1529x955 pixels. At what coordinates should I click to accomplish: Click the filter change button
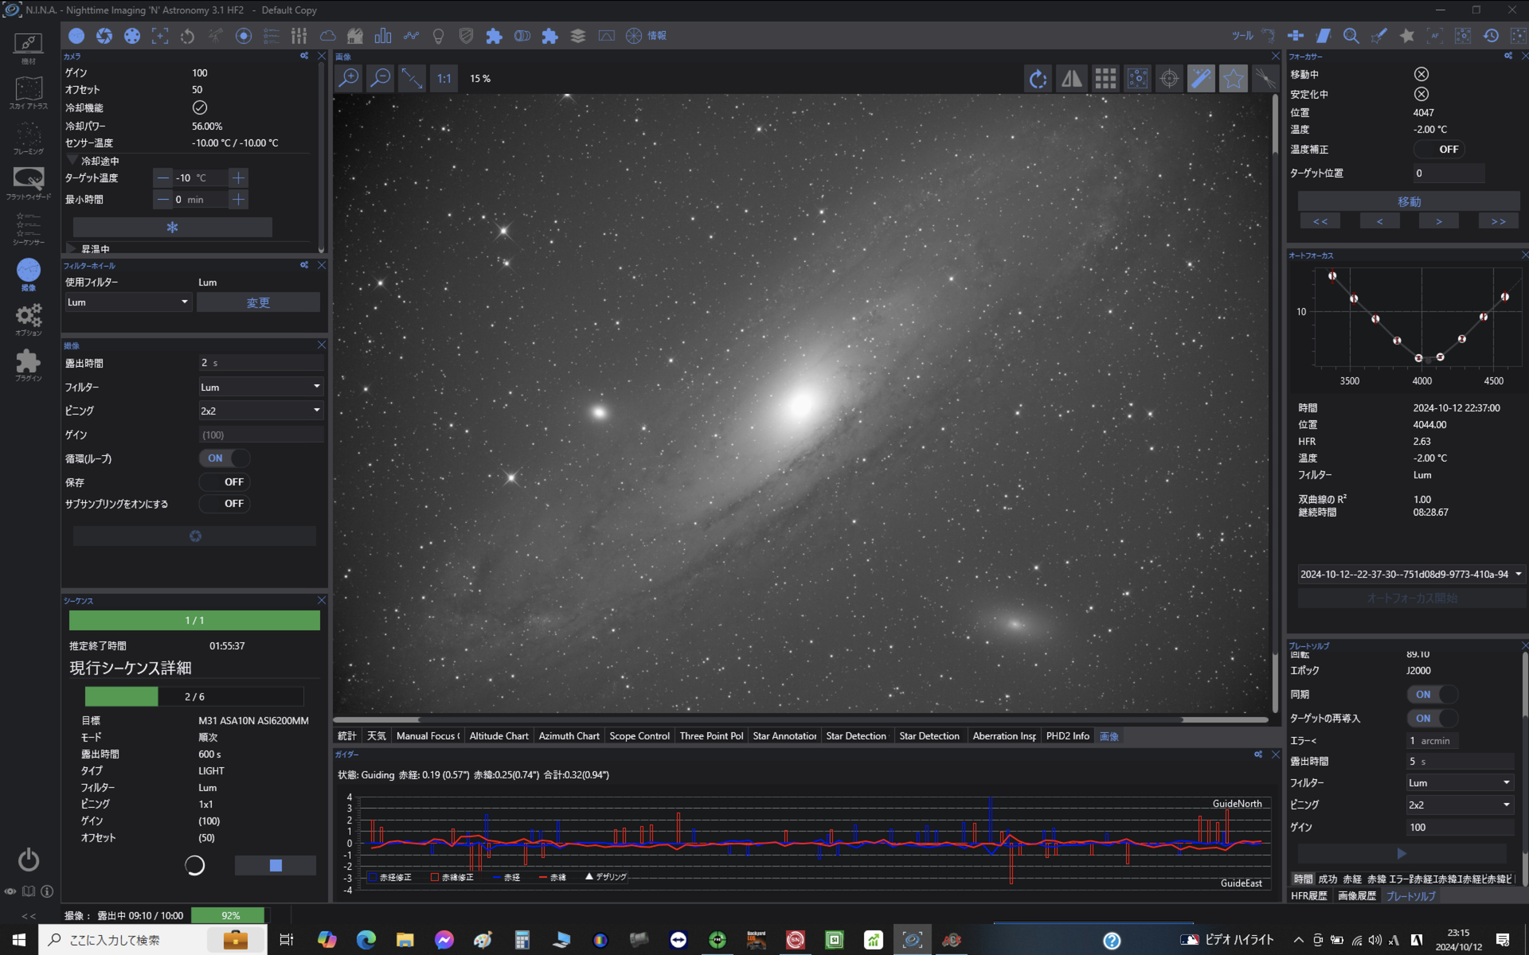258,302
